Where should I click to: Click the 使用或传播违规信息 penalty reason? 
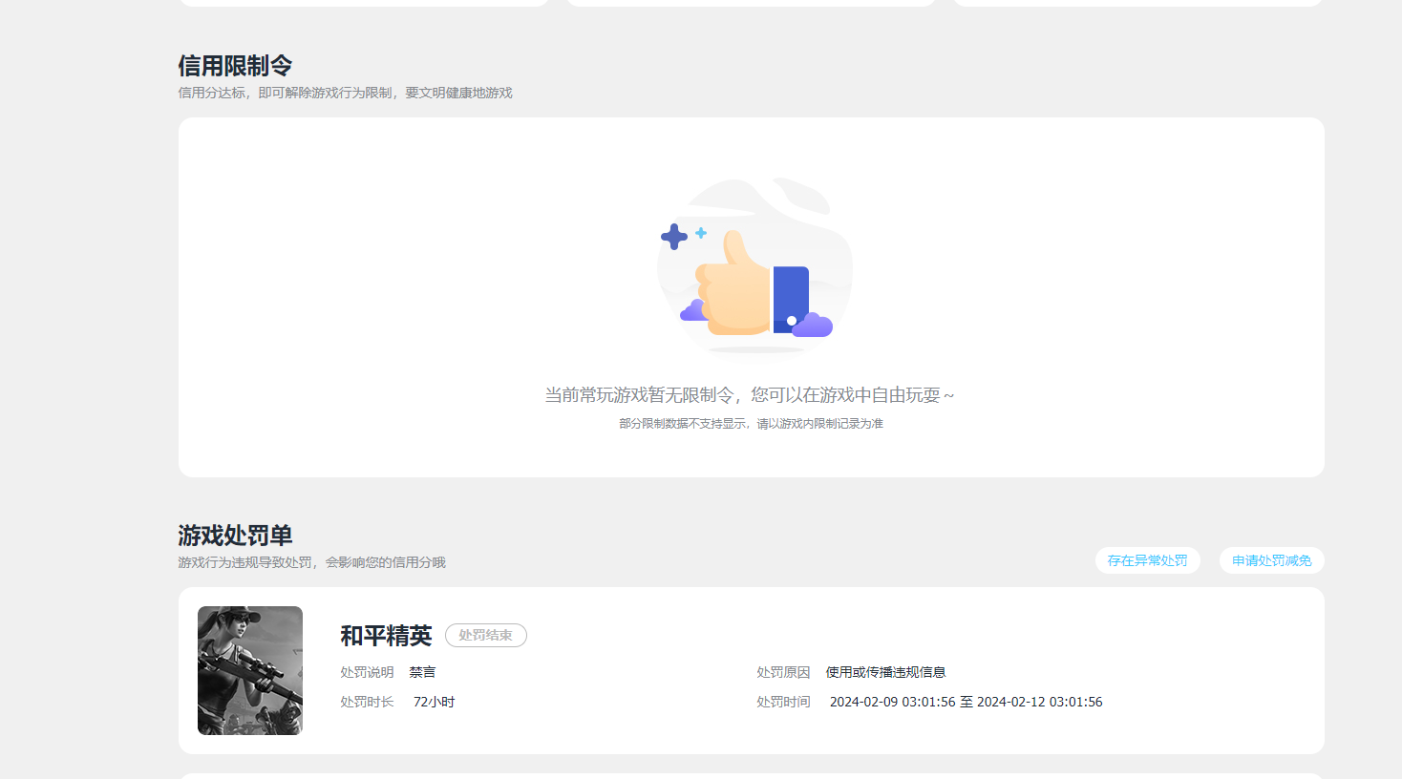click(x=885, y=672)
